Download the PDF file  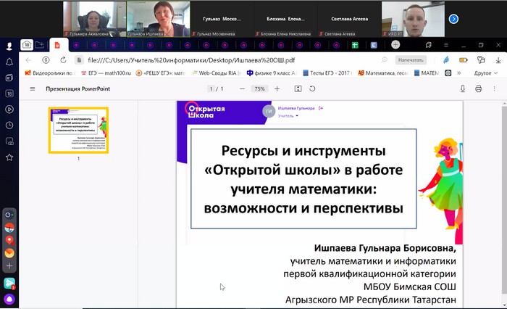click(x=463, y=88)
